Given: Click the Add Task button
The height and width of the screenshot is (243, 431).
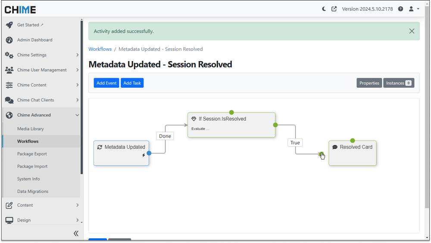Looking at the screenshot, I should pyautogui.click(x=132, y=83).
